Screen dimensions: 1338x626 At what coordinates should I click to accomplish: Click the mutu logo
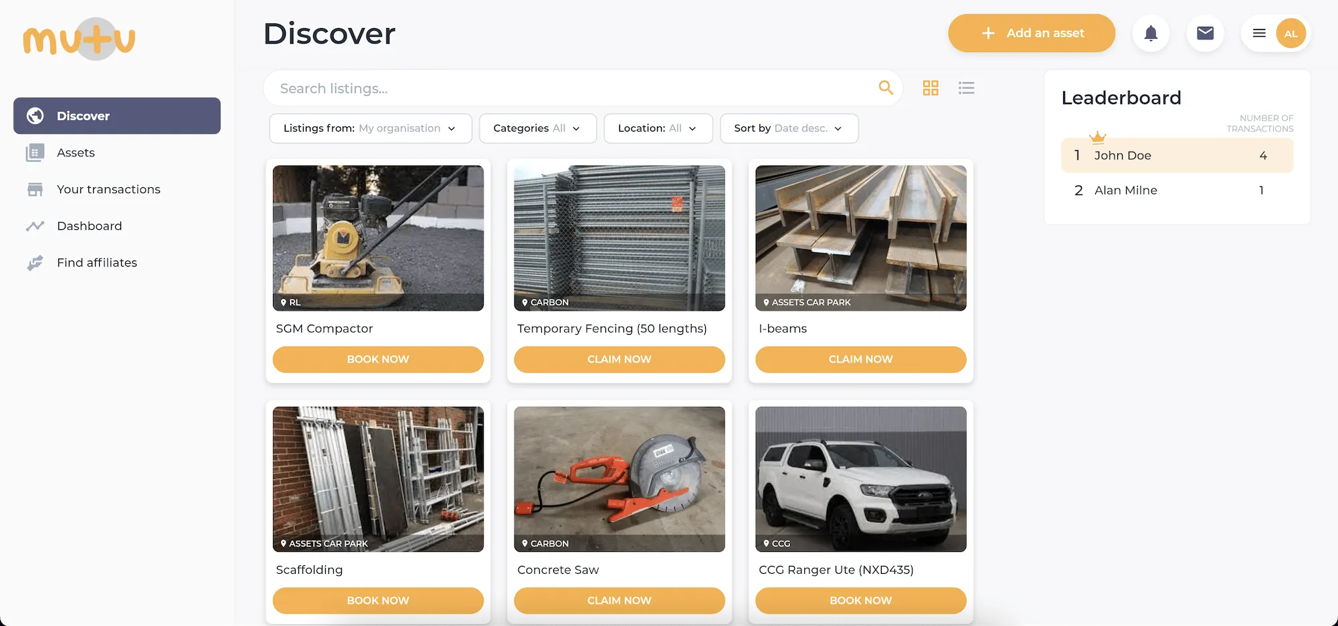(79, 39)
